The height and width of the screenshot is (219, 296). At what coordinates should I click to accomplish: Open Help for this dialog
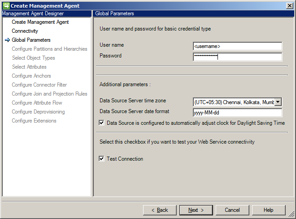pyautogui.click(x=269, y=210)
